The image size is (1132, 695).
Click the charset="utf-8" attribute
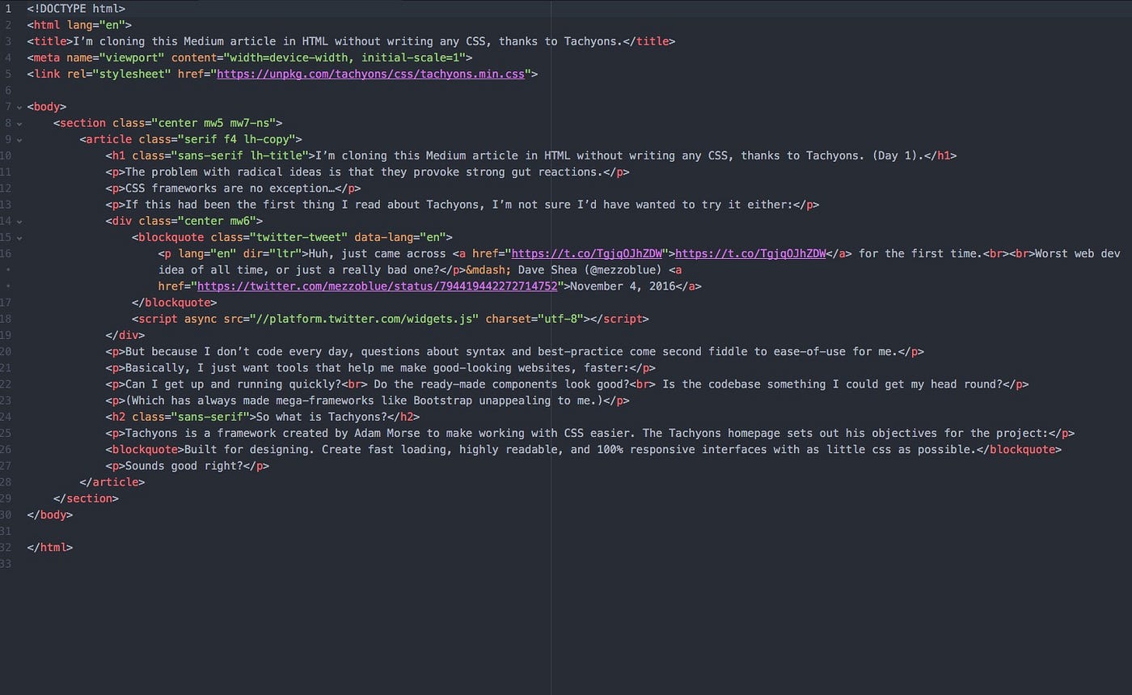pyautogui.click(x=533, y=319)
